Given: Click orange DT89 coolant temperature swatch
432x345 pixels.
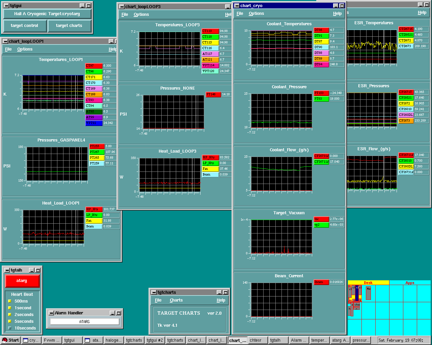Looking at the screenshot, I should (321, 59).
